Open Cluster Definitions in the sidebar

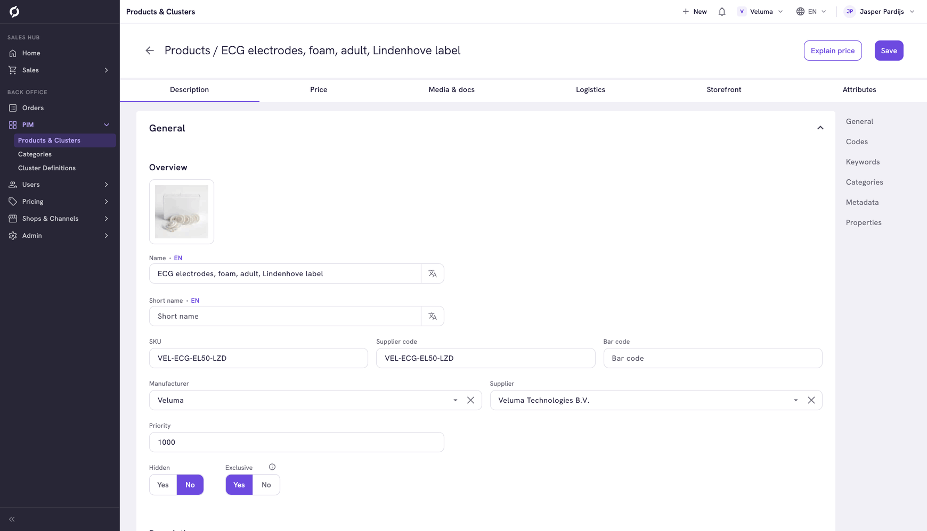(47, 168)
